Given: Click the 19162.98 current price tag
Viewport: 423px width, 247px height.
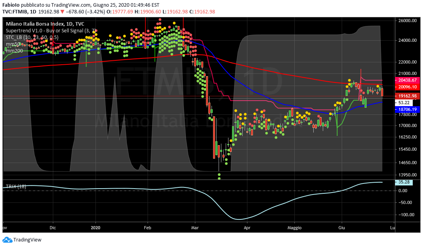Looking at the screenshot, I should click(407, 96).
